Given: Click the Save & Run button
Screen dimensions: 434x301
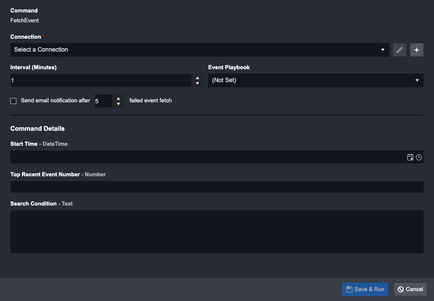Looking at the screenshot, I should click(365, 289).
